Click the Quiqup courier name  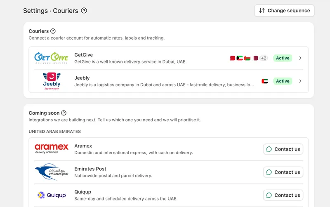pyautogui.click(x=83, y=192)
